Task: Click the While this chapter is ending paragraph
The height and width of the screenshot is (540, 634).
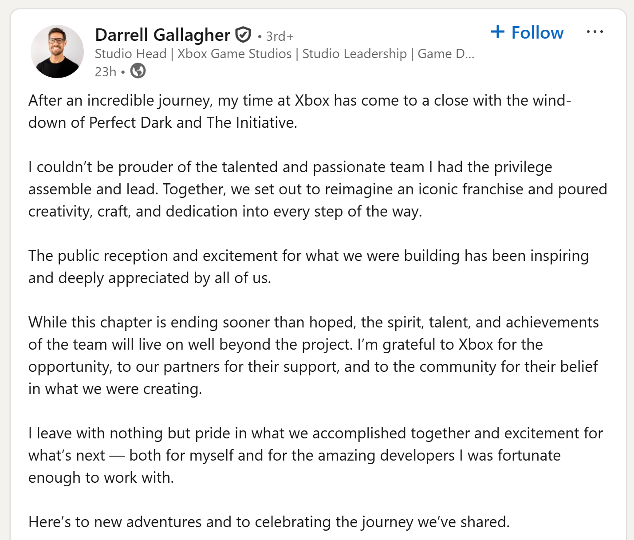Action: point(314,355)
